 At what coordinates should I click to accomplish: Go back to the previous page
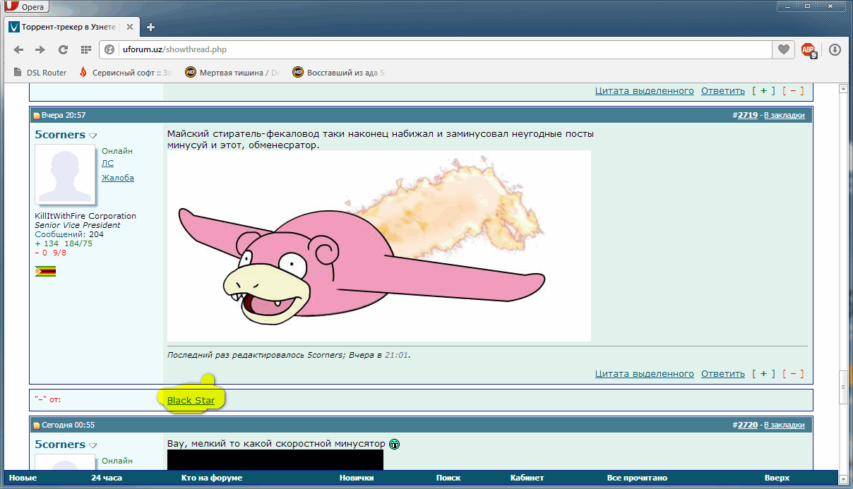pyautogui.click(x=18, y=49)
